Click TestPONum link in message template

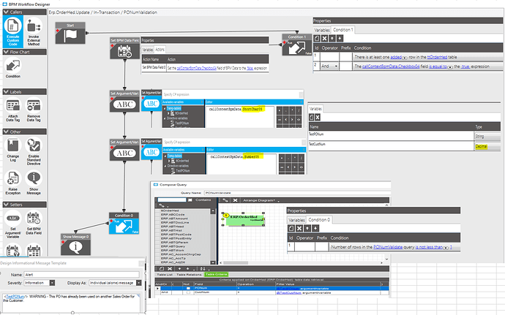[x=15, y=296]
